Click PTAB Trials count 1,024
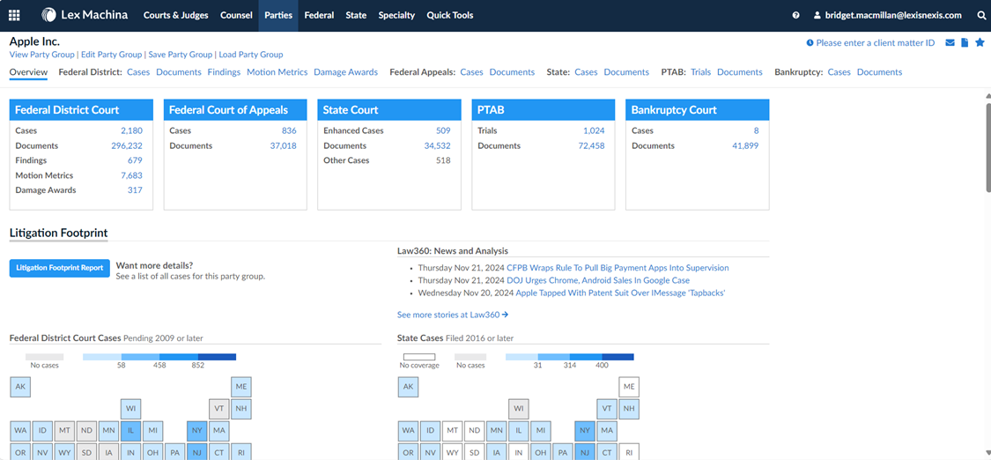The width and height of the screenshot is (991, 460). coord(594,130)
